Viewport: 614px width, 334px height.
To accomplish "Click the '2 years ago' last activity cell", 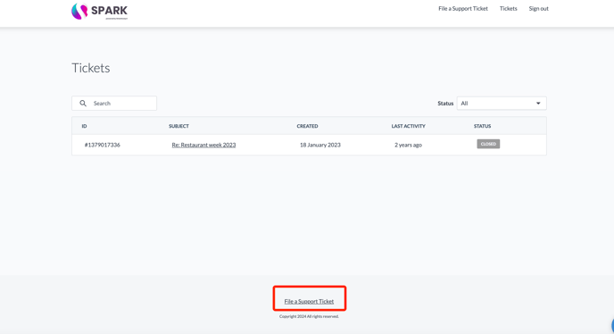I will point(408,145).
